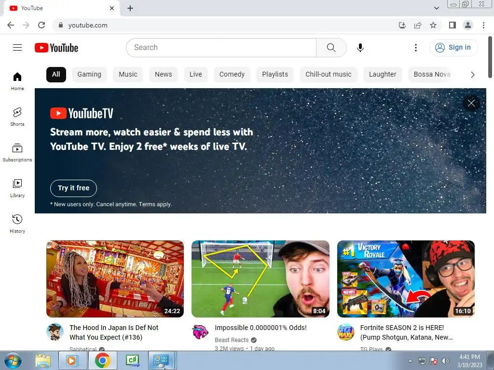This screenshot has width=494, height=370.
Task: Play the soccer penalty kick thumbnail
Action: pyautogui.click(x=261, y=279)
